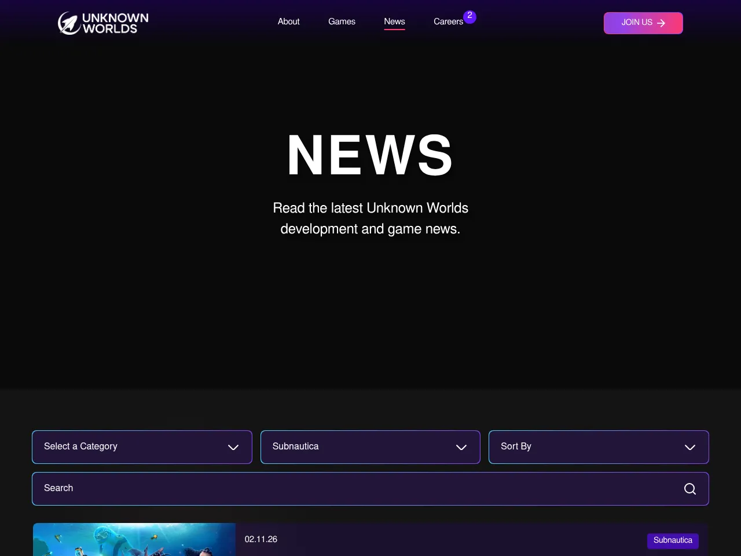This screenshot has width=741, height=556.
Task: Click the magnifying glass search icon
Action: point(689,489)
